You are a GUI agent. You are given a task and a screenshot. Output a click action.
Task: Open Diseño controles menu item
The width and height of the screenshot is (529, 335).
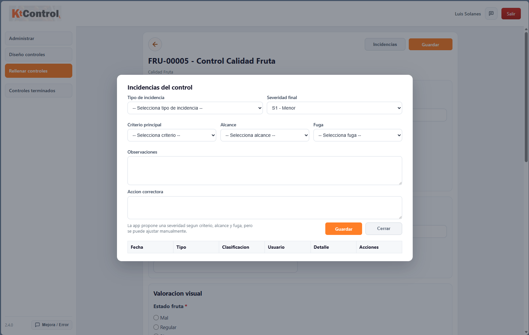click(x=38, y=54)
